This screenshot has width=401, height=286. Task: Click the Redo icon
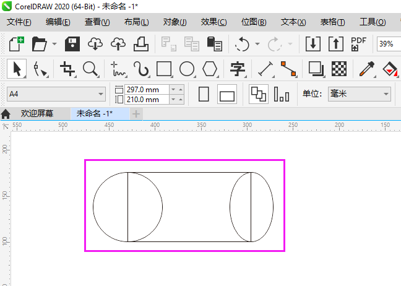pyautogui.click(x=275, y=44)
